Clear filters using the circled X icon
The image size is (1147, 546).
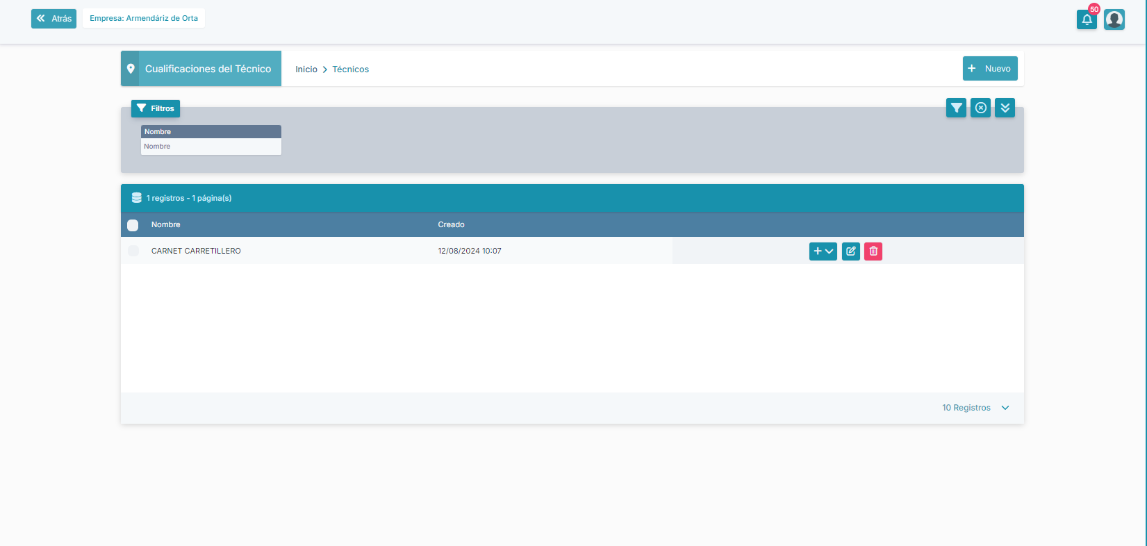tap(980, 108)
